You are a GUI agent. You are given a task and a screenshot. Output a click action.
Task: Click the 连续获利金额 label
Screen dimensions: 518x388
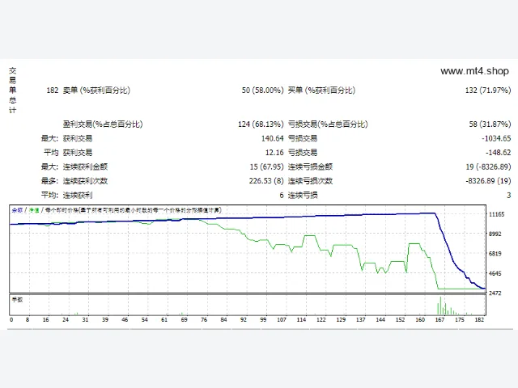tap(85, 167)
